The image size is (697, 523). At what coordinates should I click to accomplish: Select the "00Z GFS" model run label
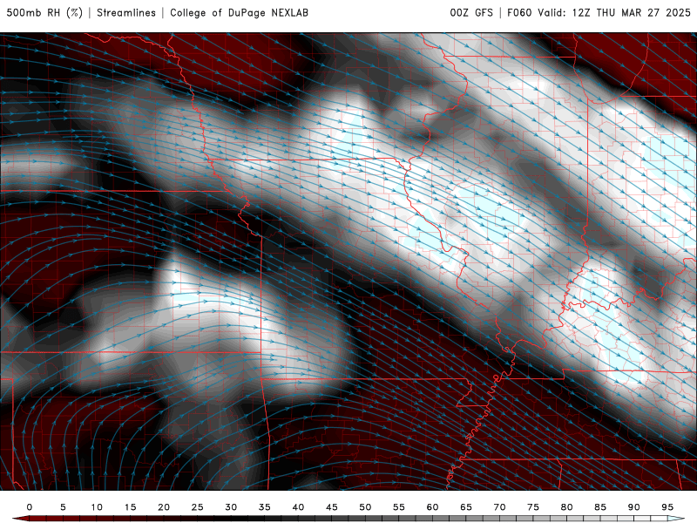471,12
